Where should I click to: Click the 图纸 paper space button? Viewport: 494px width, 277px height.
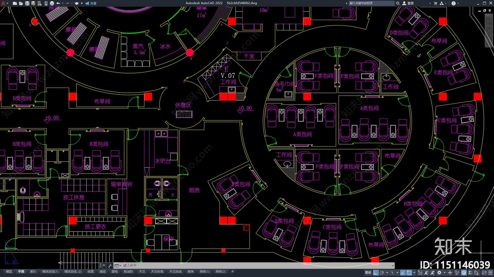point(368,272)
